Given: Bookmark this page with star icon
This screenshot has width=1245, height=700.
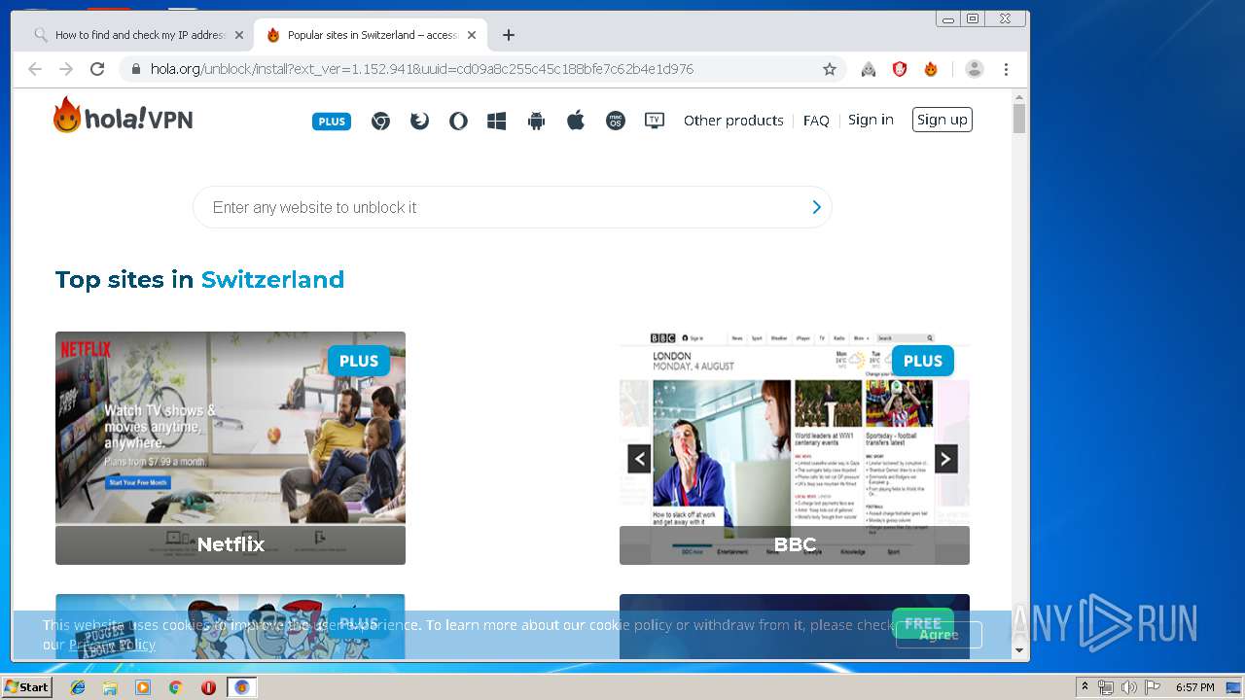Looking at the screenshot, I should pos(830,69).
